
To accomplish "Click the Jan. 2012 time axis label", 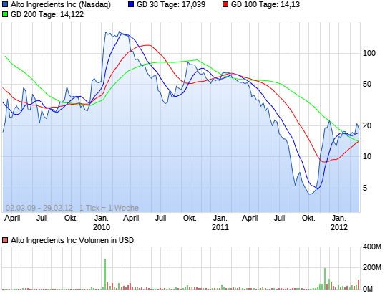I will pos(339,223).
